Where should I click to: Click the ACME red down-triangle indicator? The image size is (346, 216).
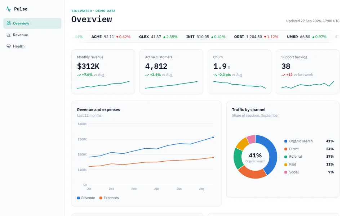(117, 37)
